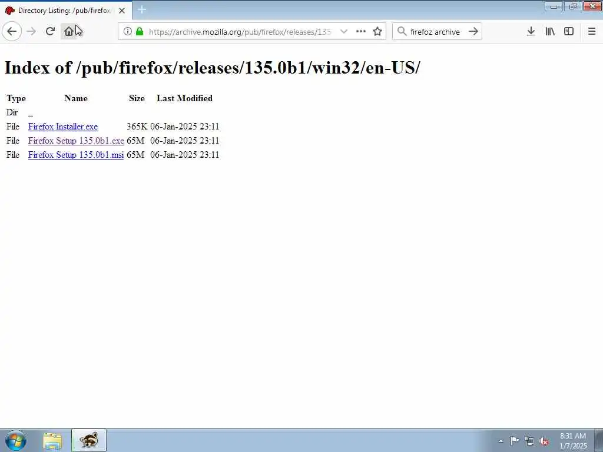
Task: Download Firefox Setup 135.0b1.exe
Action: point(76,141)
